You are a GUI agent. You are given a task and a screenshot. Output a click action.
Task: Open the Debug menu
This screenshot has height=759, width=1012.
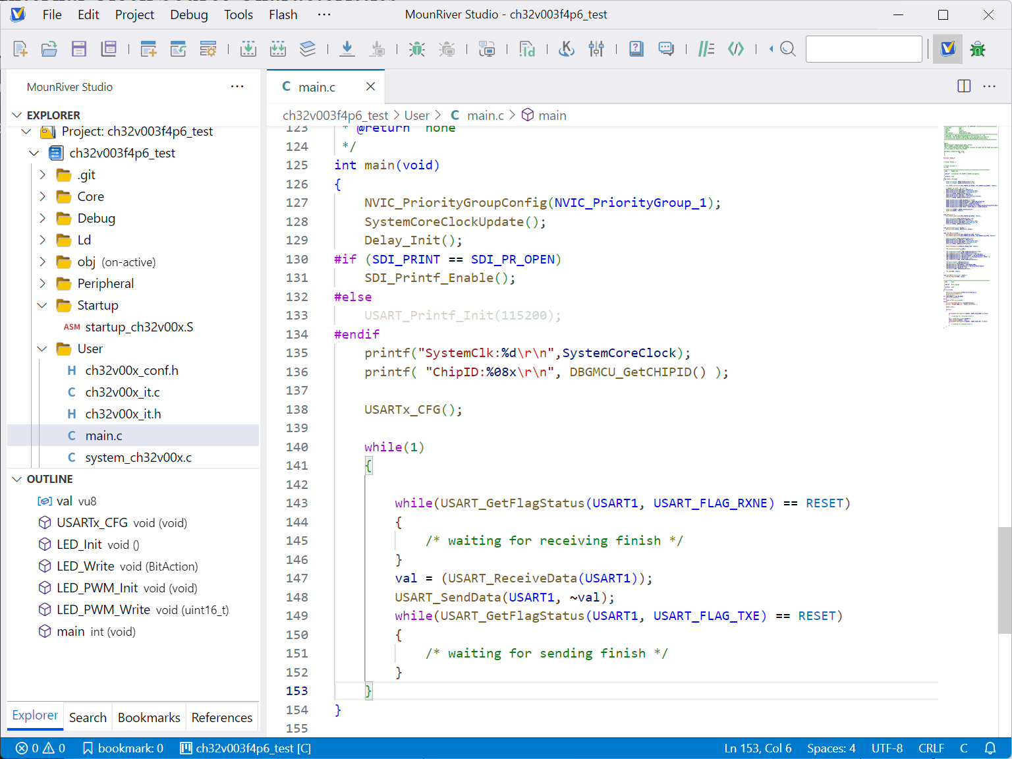pyautogui.click(x=189, y=14)
